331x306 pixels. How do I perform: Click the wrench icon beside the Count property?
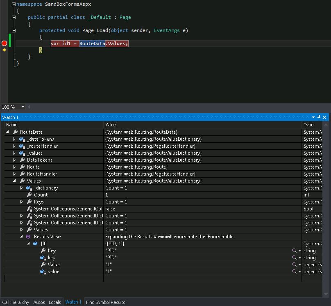pyautogui.click(x=29, y=195)
